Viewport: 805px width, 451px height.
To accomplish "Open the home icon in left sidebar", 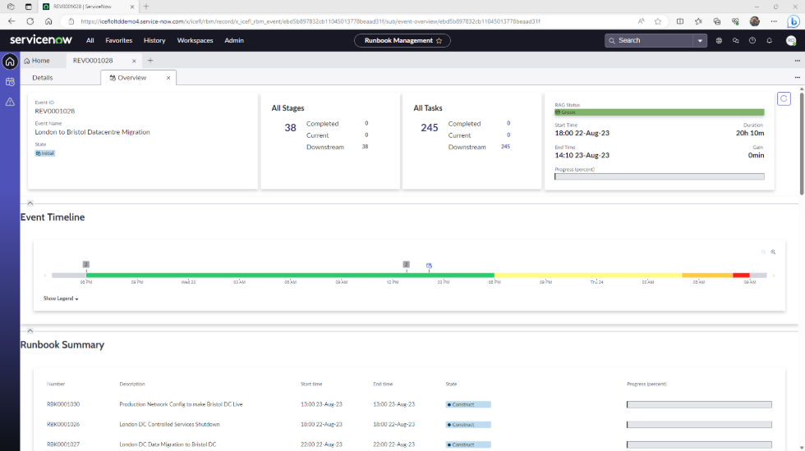I will point(10,62).
